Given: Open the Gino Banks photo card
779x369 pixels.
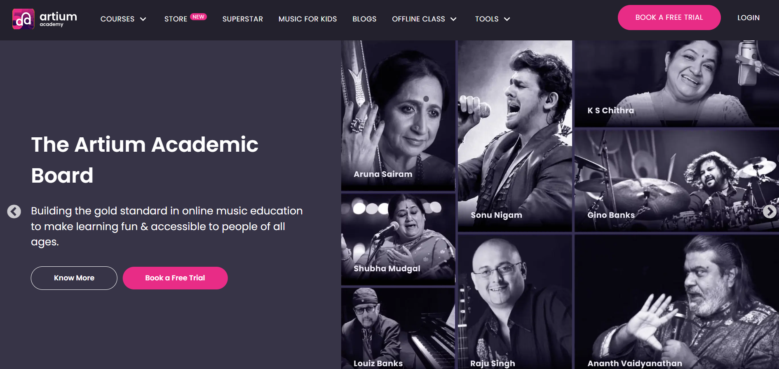Looking at the screenshot, I should coord(677,181).
